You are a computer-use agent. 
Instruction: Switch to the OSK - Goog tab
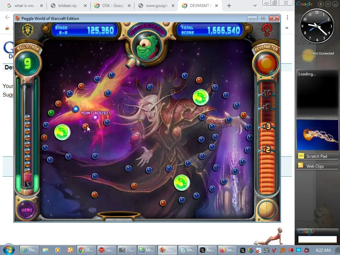[112, 6]
